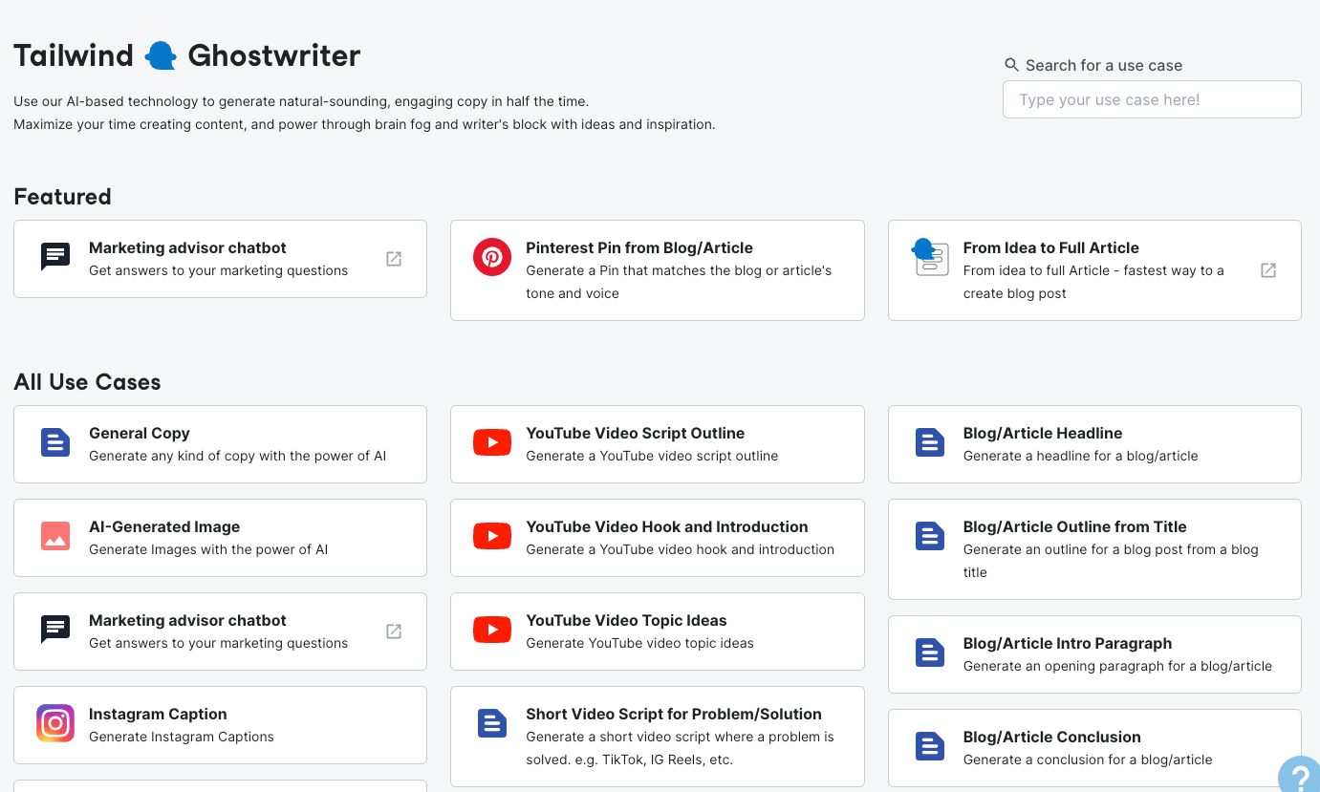Click the AI-Generated Image picture icon
1320x792 pixels.
[55, 536]
